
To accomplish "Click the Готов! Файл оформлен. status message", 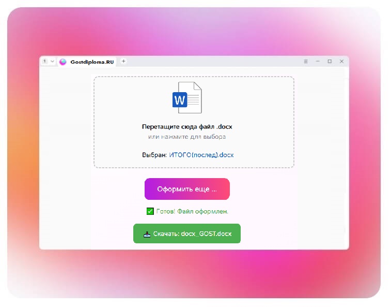I will pos(192,211).
